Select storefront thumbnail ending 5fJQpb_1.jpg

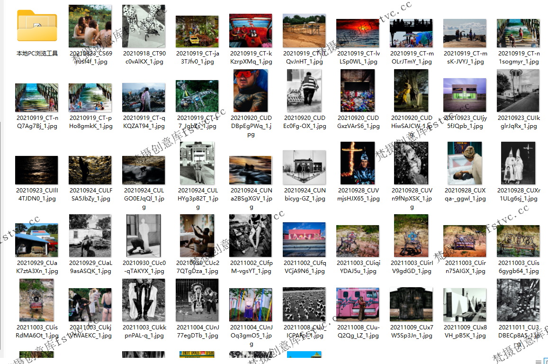point(465,95)
